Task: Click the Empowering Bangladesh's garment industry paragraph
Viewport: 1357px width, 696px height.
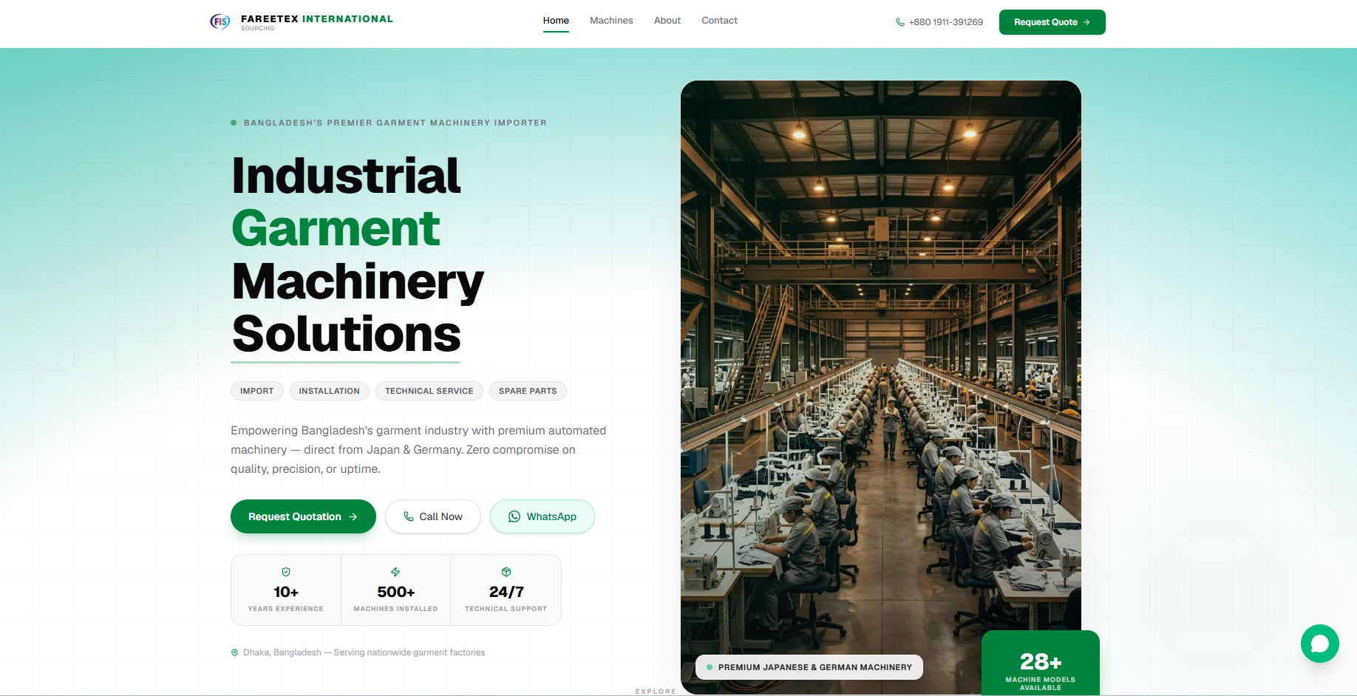Action: point(418,449)
